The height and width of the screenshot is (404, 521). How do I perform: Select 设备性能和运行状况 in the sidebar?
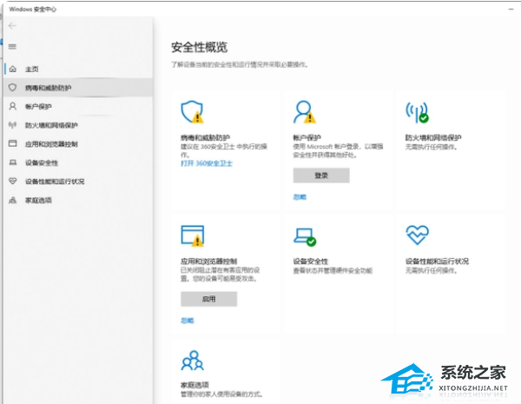54,182
